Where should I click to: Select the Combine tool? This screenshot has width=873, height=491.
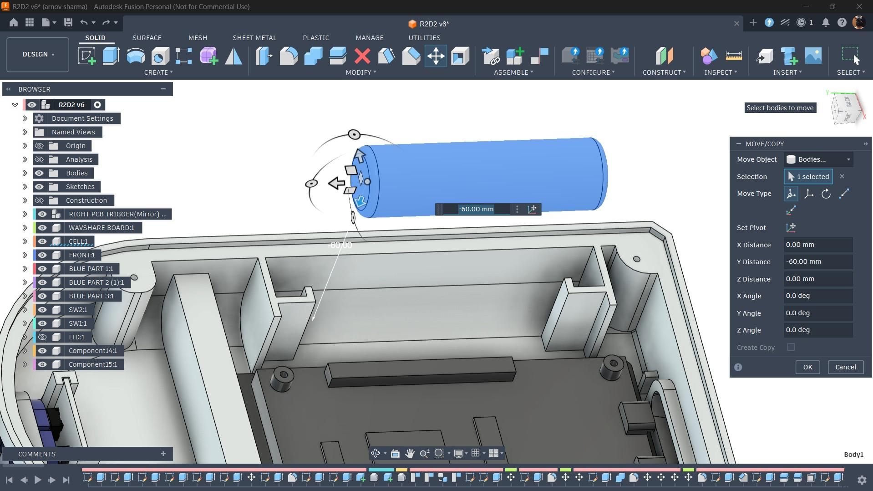pyautogui.click(x=313, y=56)
